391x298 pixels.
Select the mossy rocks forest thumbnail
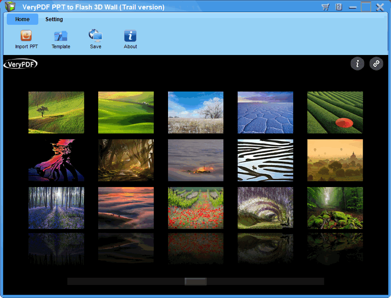[335, 208]
